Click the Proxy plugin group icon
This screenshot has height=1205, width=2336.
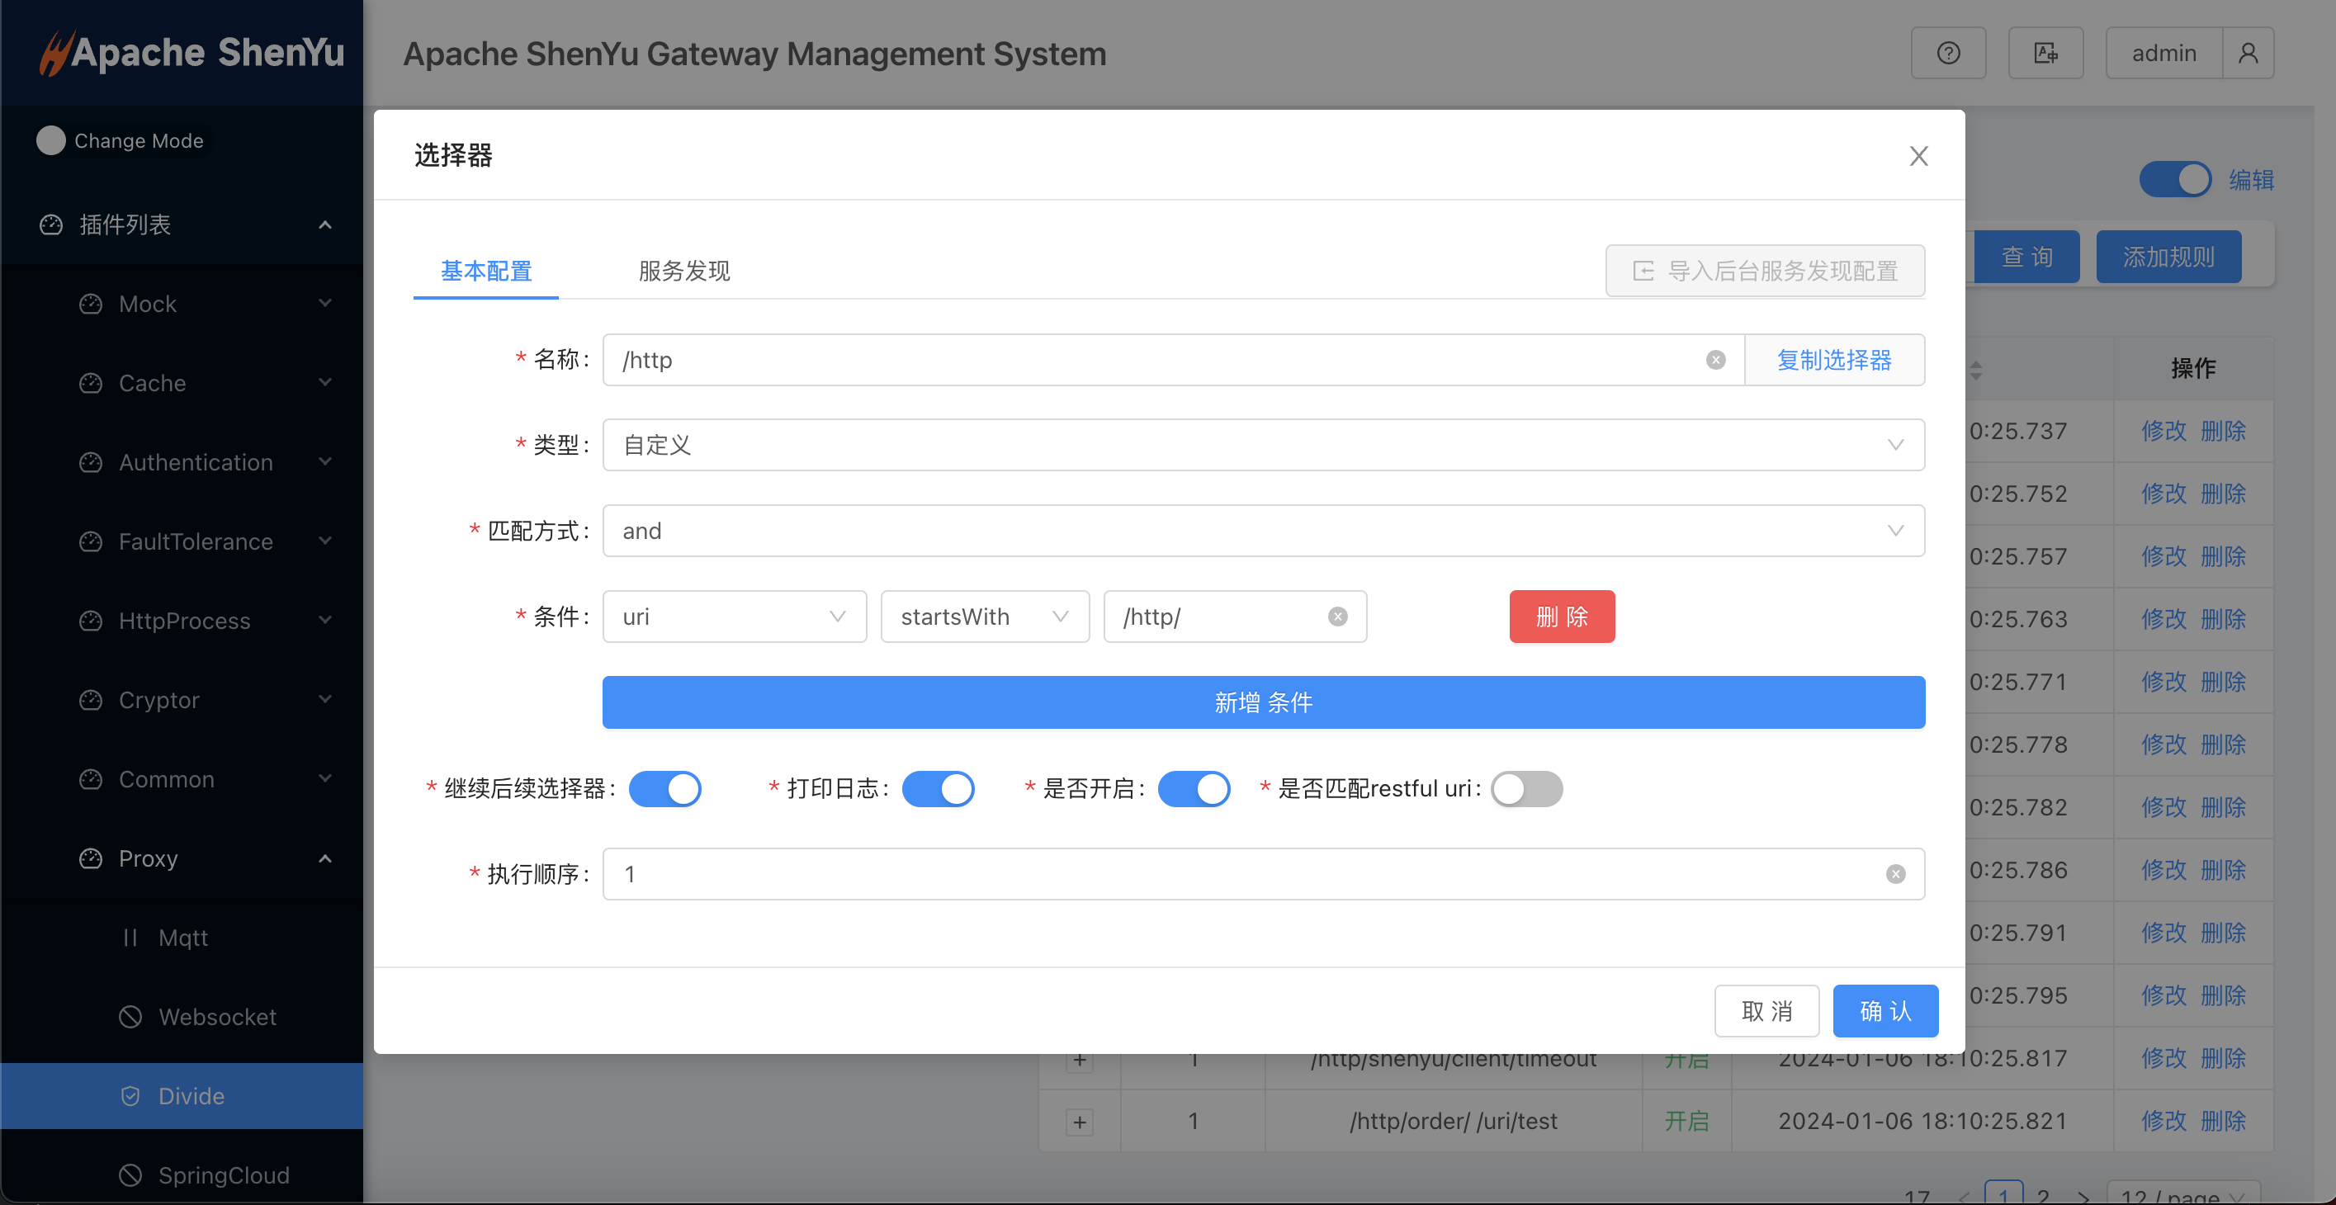87,859
